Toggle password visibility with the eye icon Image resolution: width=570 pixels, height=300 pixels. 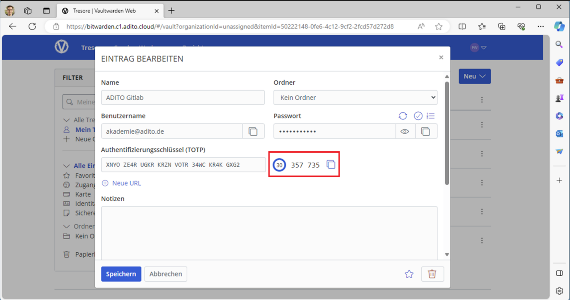coord(405,131)
